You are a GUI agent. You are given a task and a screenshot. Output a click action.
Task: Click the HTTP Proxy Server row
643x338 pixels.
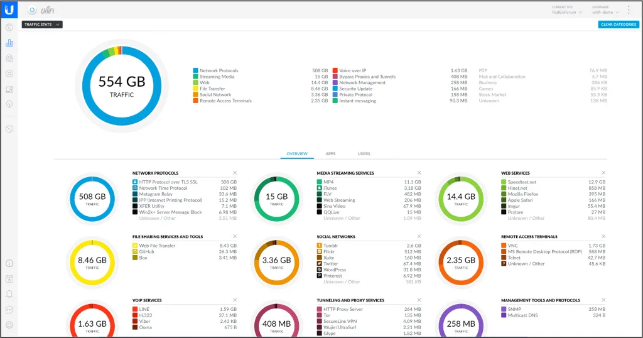coord(369,309)
